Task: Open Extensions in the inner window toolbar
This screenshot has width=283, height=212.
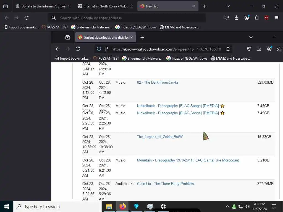Action: tap(279, 49)
